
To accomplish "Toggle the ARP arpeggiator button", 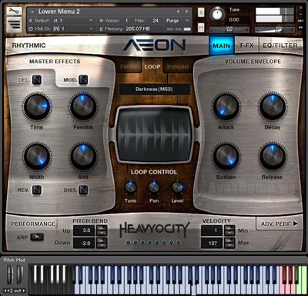I will pyautogui.click(x=37, y=237).
